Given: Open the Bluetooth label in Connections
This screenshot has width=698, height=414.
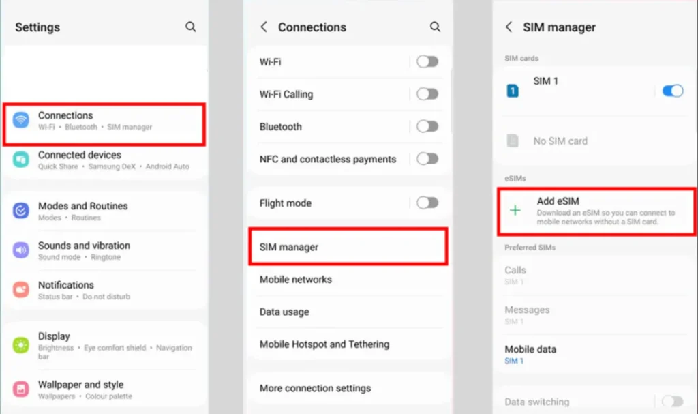Looking at the screenshot, I should click(x=280, y=127).
